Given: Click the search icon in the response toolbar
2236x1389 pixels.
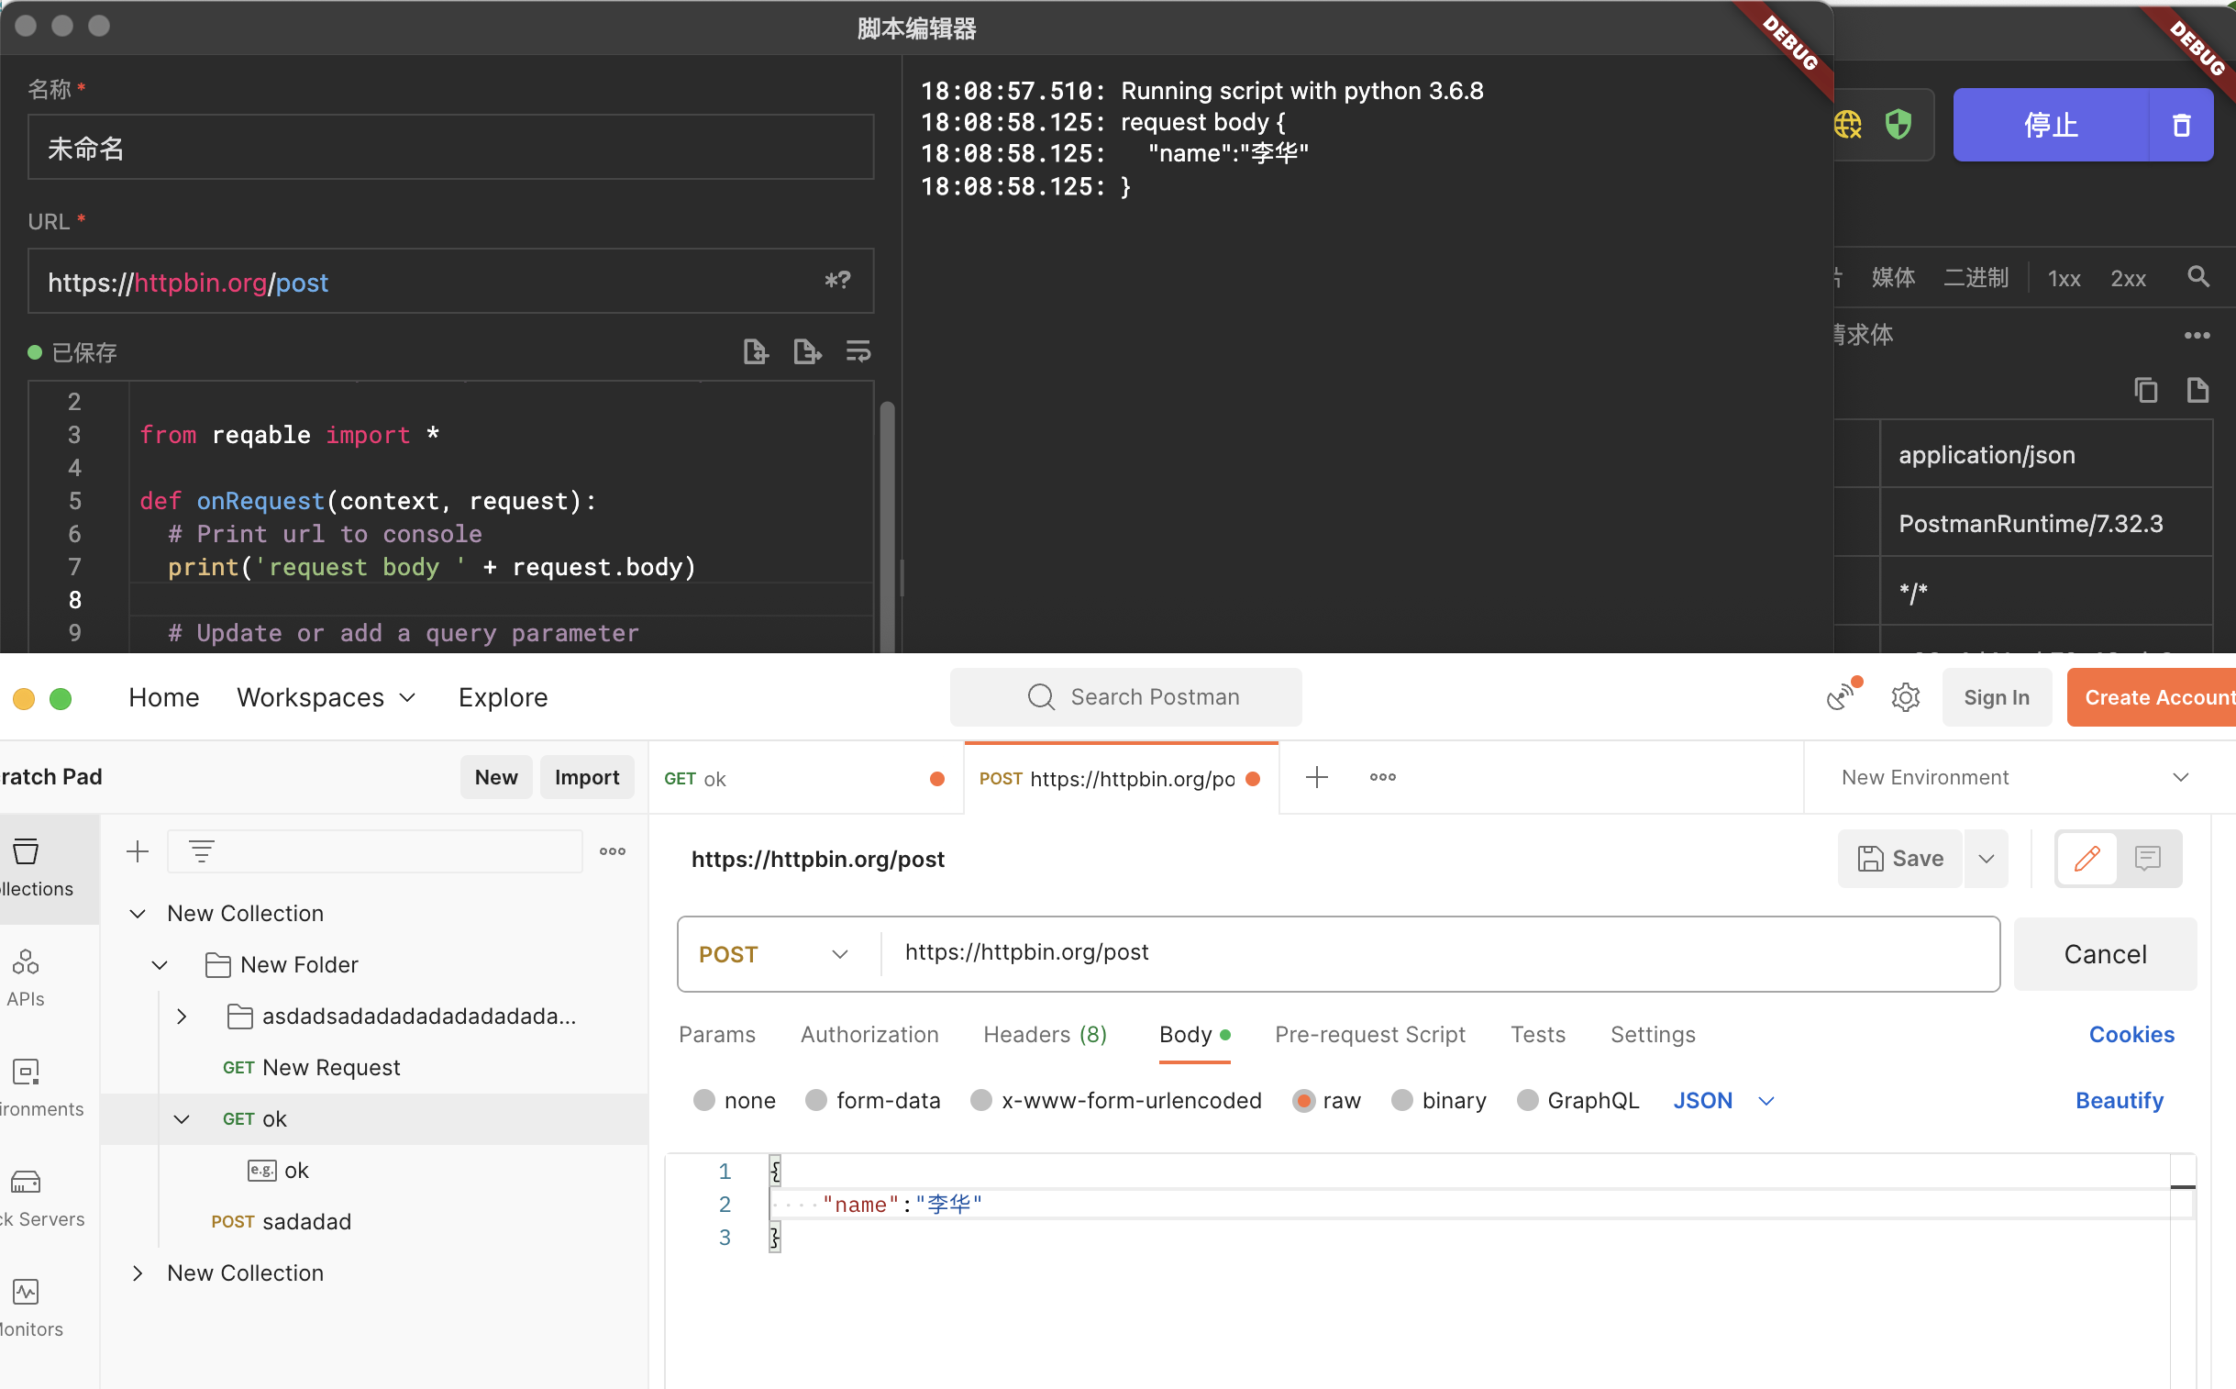Looking at the screenshot, I should pyautogui.click(x=2198, y=276).
